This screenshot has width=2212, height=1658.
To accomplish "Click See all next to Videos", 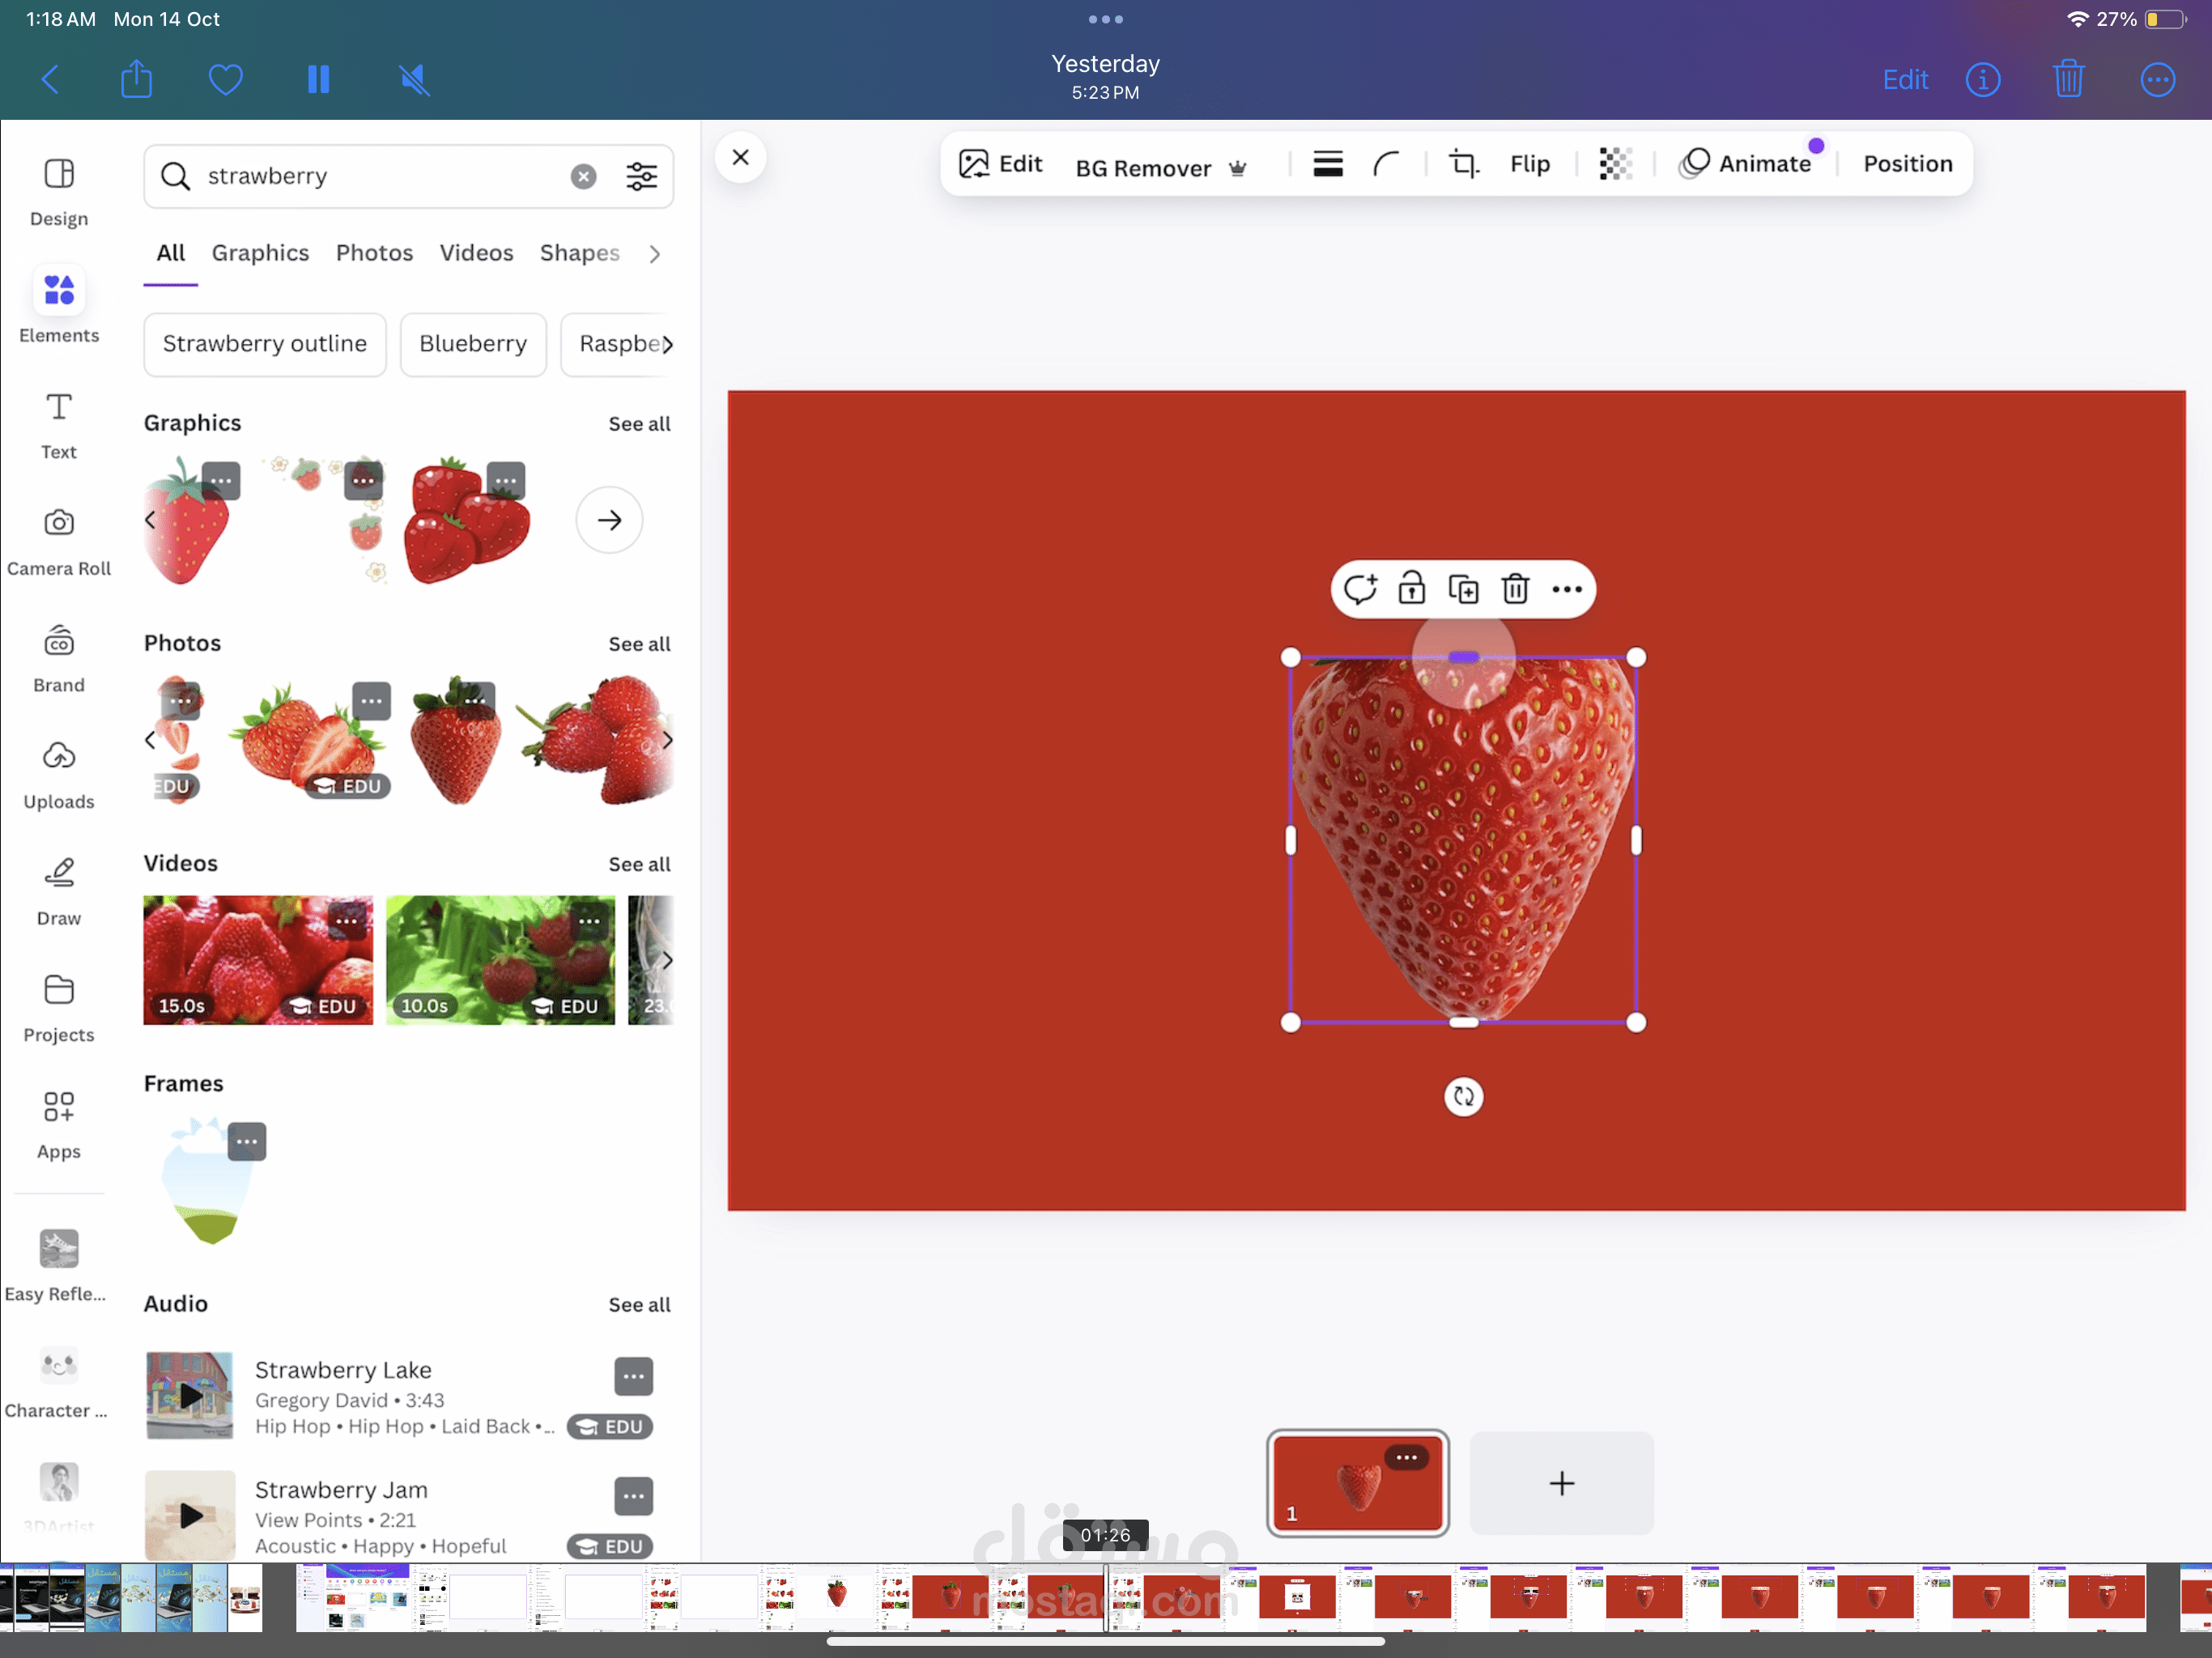I will 639,864.
